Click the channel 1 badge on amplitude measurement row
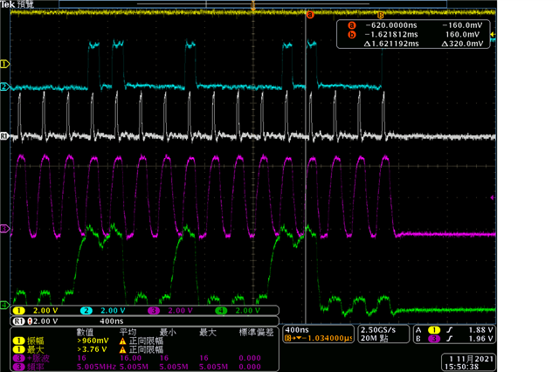The width and height of the screenshot is (559, 372). [x=18, y=341]
